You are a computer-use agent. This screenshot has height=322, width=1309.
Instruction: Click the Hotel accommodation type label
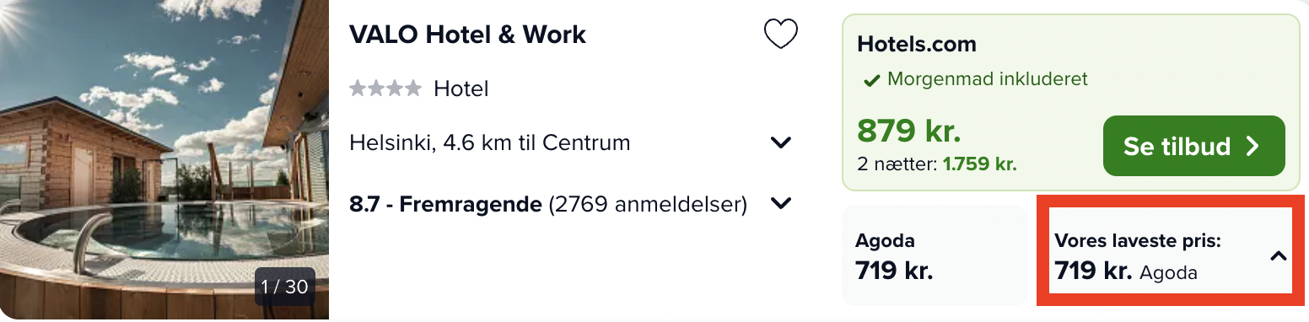pyautogui.click(x=461, y=89)
